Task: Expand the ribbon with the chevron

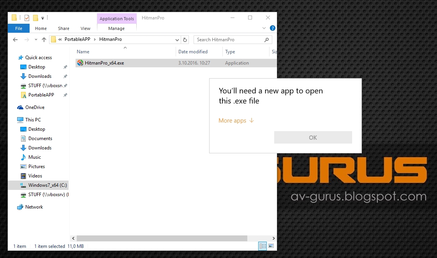Action: point(264,28)
